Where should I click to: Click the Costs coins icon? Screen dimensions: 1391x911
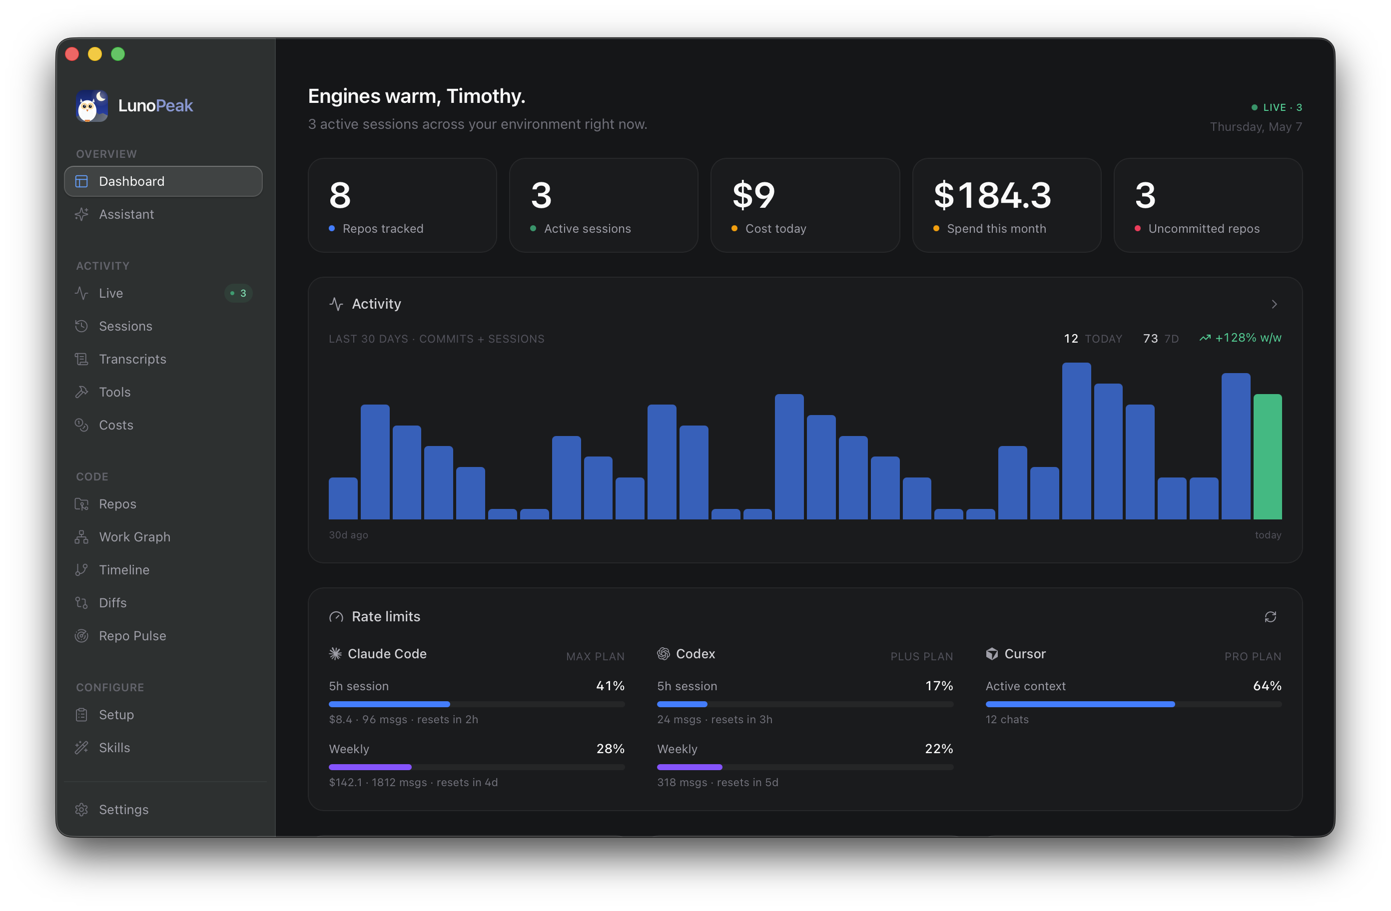tap(82, 425)
